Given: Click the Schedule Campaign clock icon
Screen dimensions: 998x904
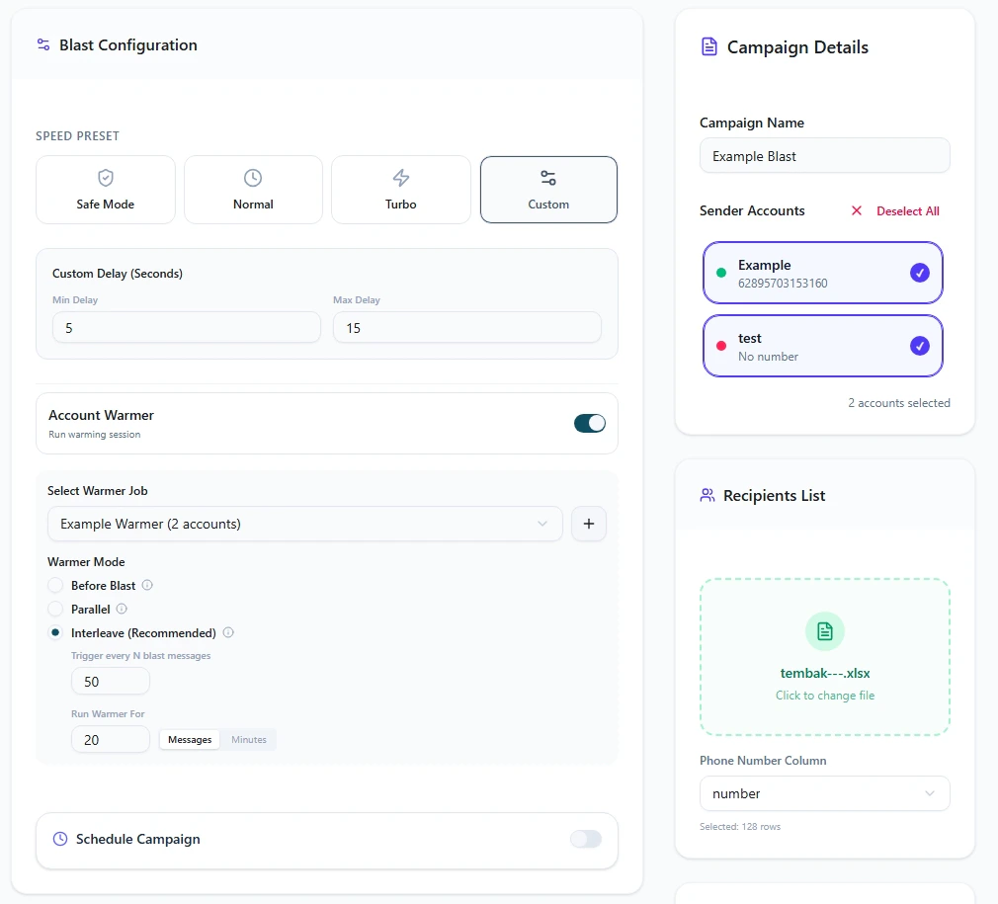Looking at the screenshot, I should point(60,839).
